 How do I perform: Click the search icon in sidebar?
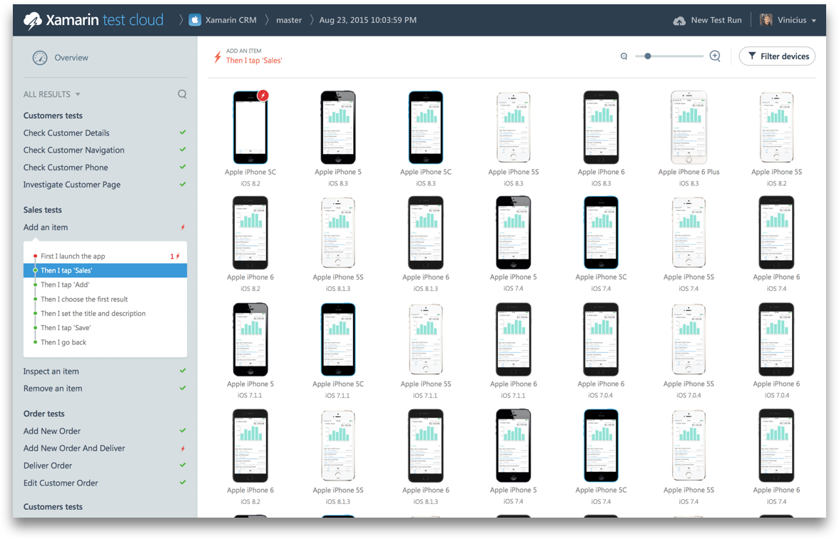[182, 94]
